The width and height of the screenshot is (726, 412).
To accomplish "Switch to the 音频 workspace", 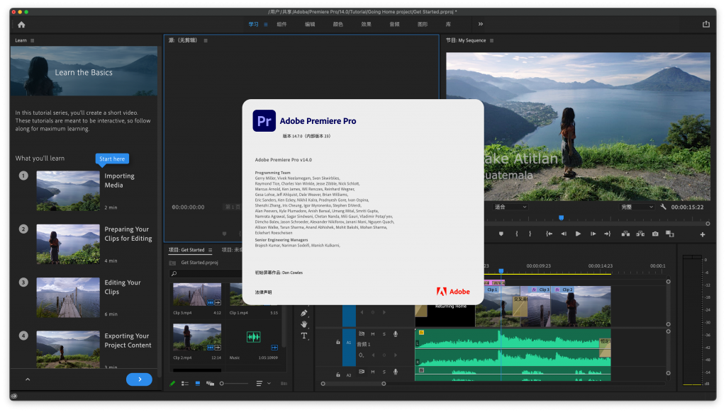I will [x=394, y=25].
